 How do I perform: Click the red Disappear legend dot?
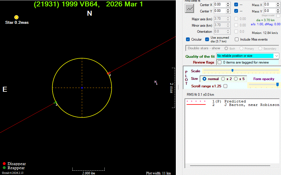tap(4, 164)
